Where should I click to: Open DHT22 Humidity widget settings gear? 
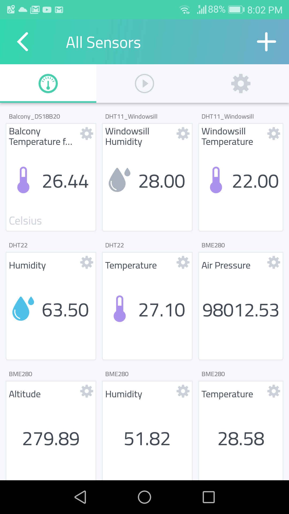click(x=87, y=262)
